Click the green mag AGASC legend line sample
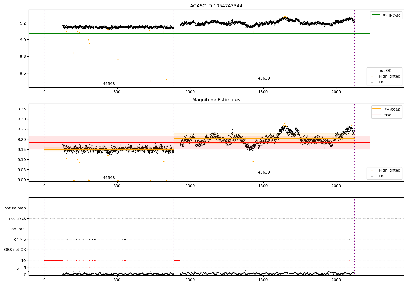This screenshot has width=408, height=286. click(x=376, y=15)
